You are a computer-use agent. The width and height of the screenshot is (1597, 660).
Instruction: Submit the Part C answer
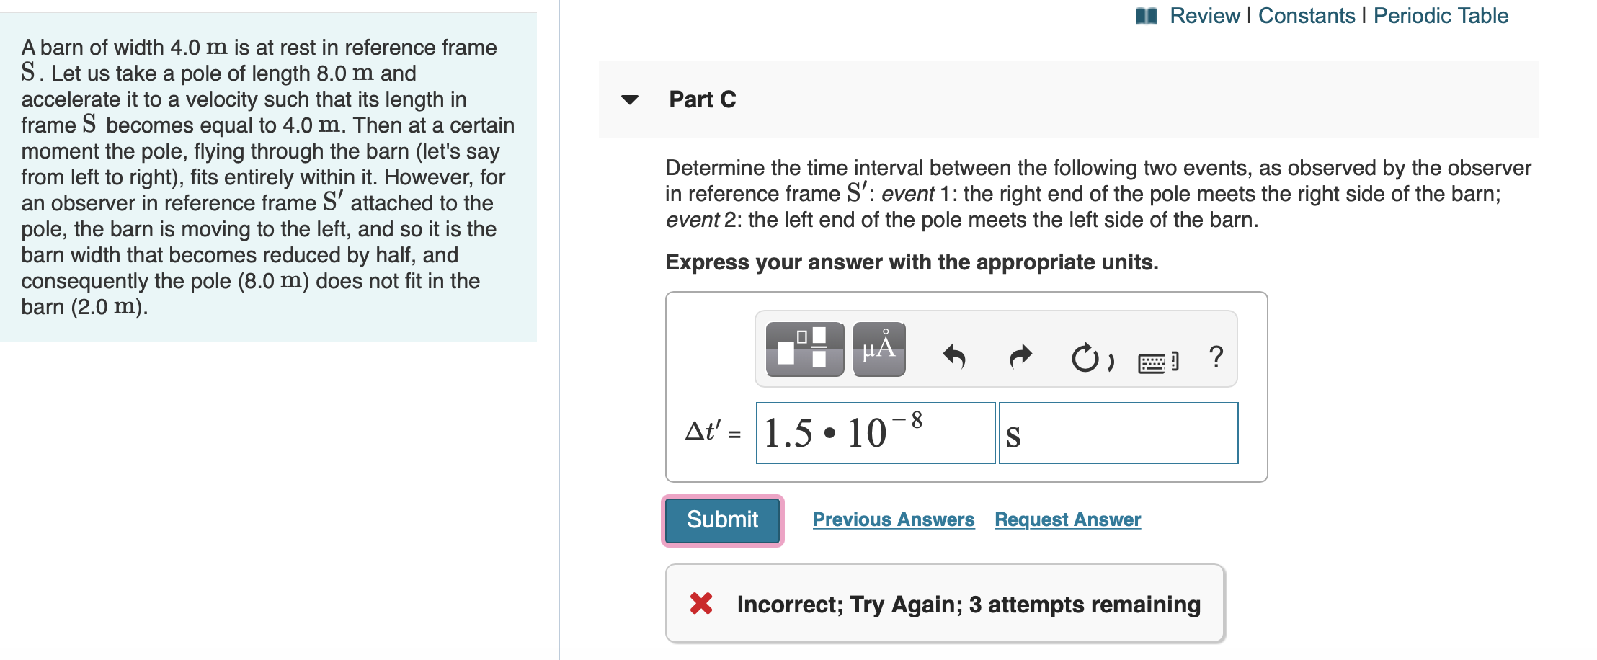click(x=721, y=519)
